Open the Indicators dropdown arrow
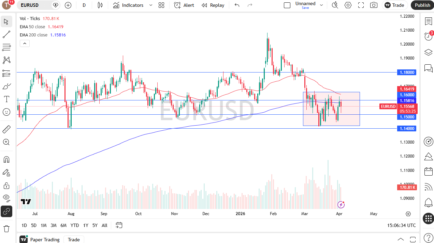The width and height of the screenshot is (434, 243). tap(150, 5)
